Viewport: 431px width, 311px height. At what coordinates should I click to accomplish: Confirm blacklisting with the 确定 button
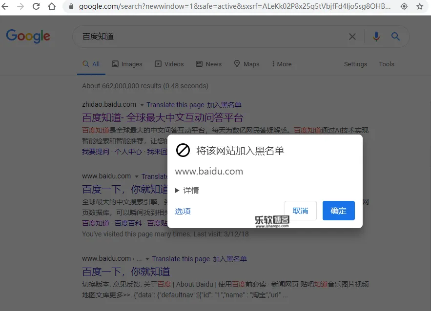(x=339, y=211)
